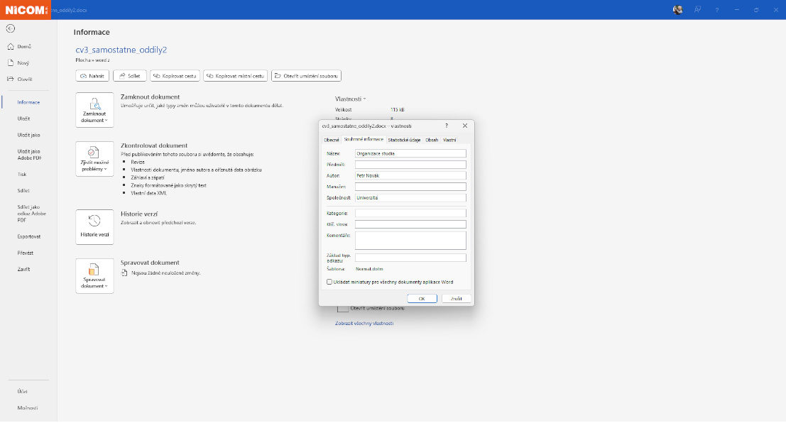Click Kopírovat cestu button
This screenshot has width=786, height=423.
(x=175, y=76)
